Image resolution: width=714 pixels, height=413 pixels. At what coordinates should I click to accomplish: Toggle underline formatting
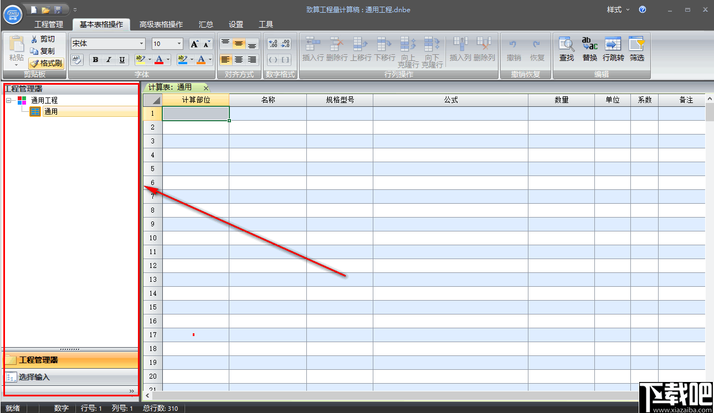click(122, 60)
